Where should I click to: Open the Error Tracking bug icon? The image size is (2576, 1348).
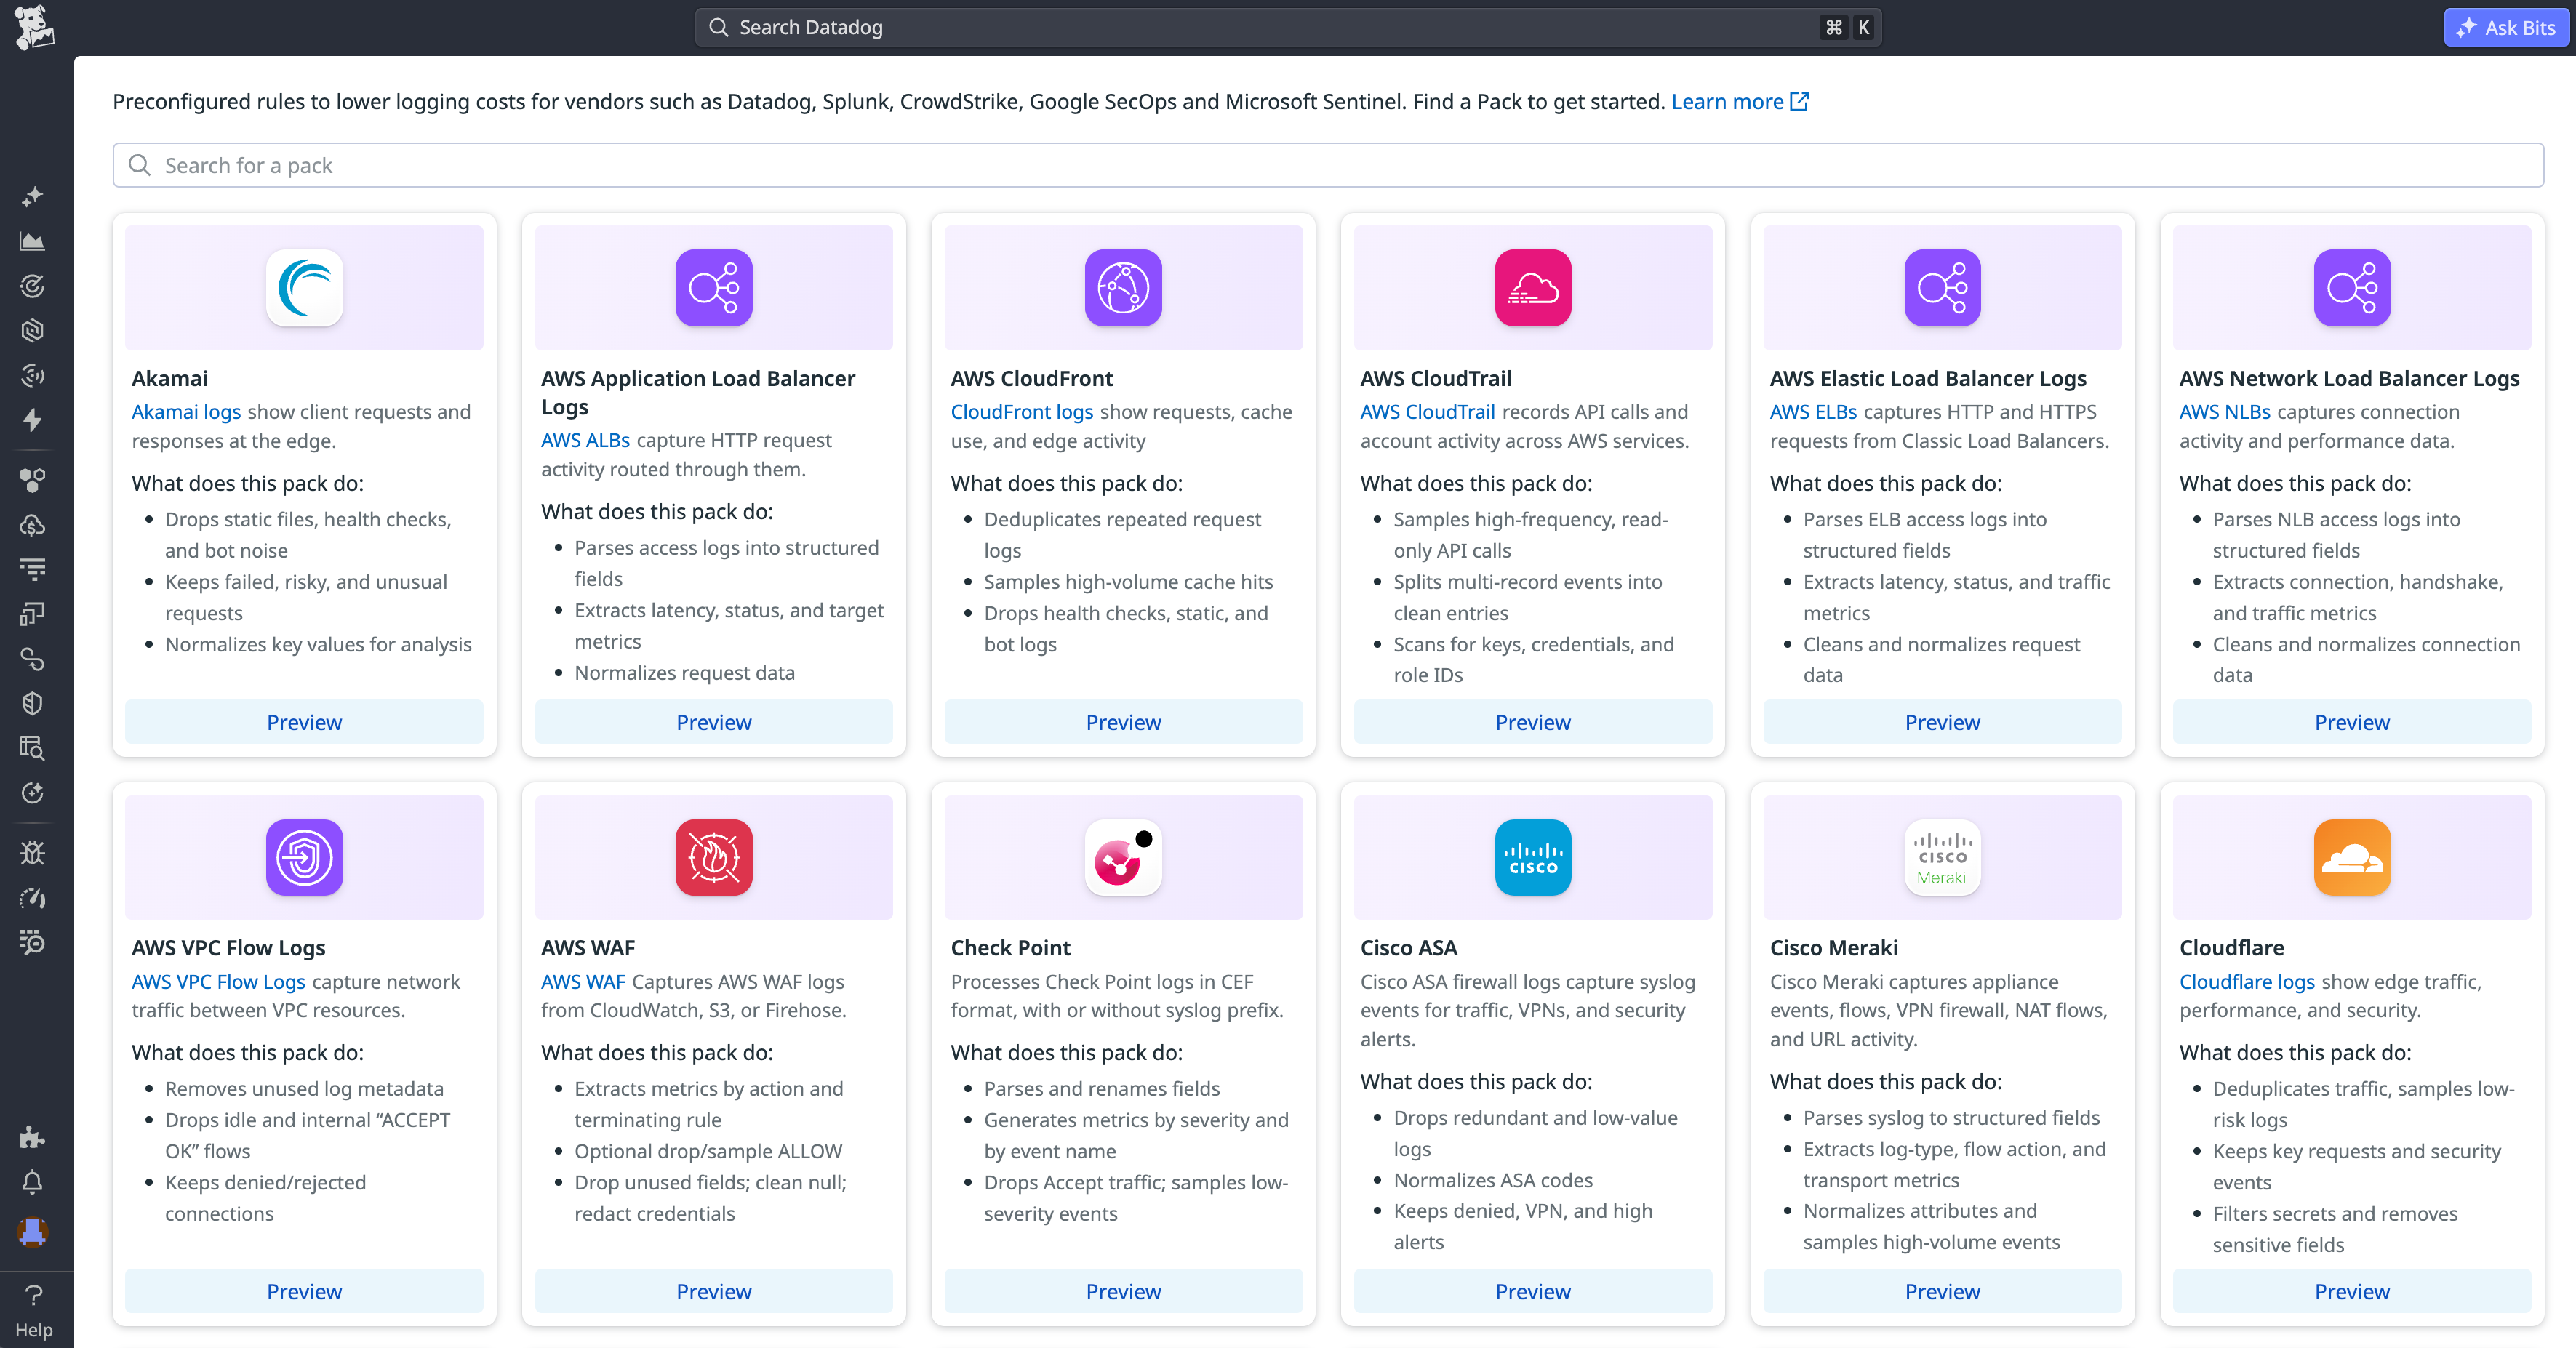click(x=33, y=852)
